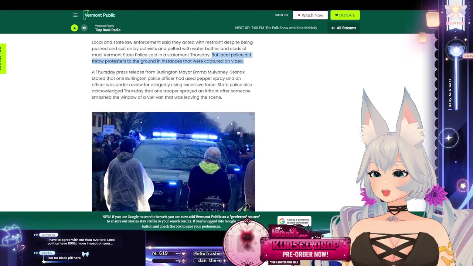Click the dan_the_r name tag in overlay

tap(209, 260)
